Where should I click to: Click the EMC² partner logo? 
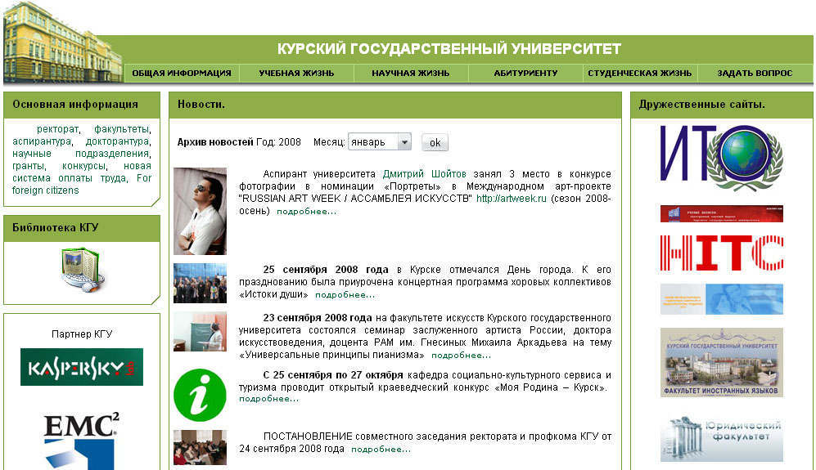tap(81, 441)
